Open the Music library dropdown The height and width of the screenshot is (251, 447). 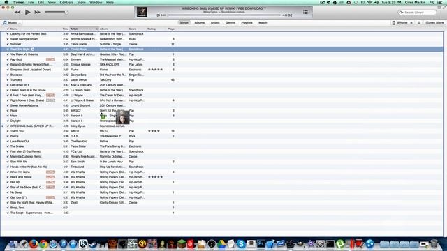pos(12,22)
